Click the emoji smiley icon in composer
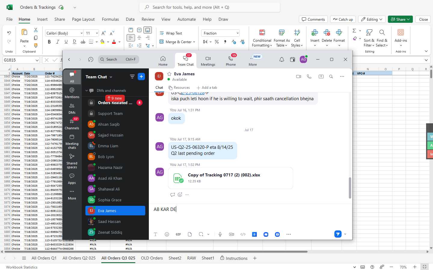The height and width of the screenshot is (270, 433). pos(167,234)
